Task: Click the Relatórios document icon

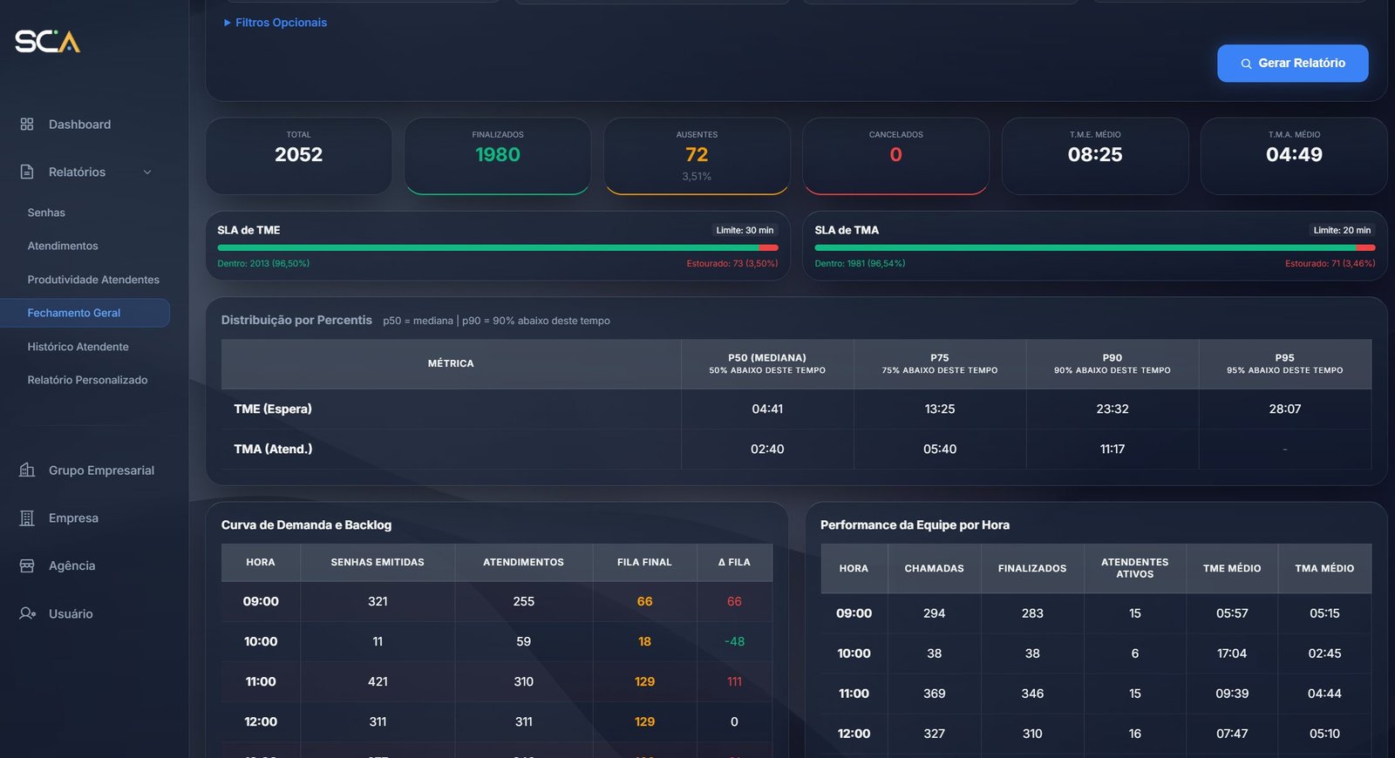Action: 27,172
